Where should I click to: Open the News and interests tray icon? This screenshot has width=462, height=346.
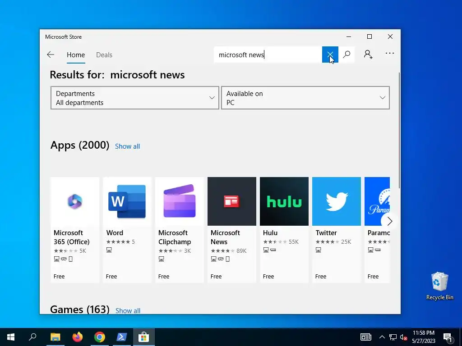365,337
